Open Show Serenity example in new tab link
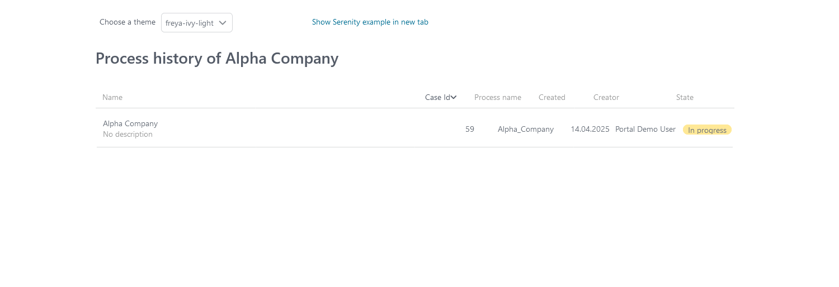 [x=370, y=22]
